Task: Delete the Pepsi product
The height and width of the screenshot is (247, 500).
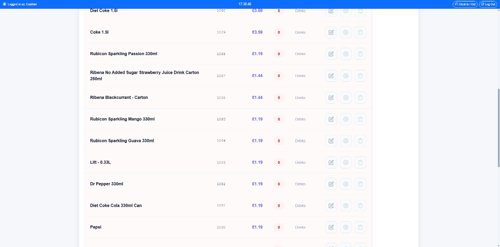Action: [360, 227]
